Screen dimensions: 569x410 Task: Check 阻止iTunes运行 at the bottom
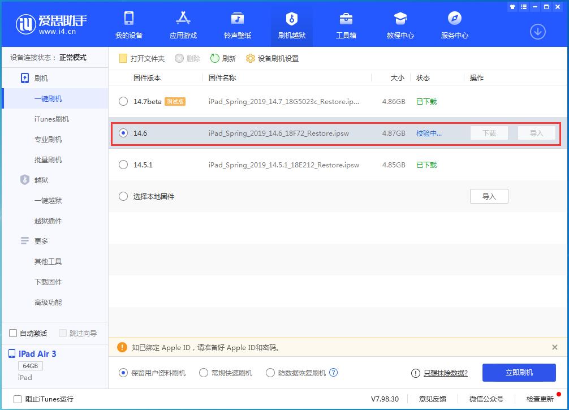click(18, 399)
